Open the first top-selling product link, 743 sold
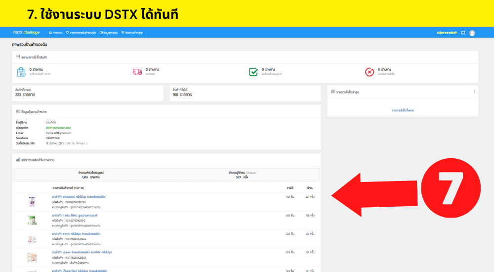This screenshot has width=494, height=272. (79, 197)
